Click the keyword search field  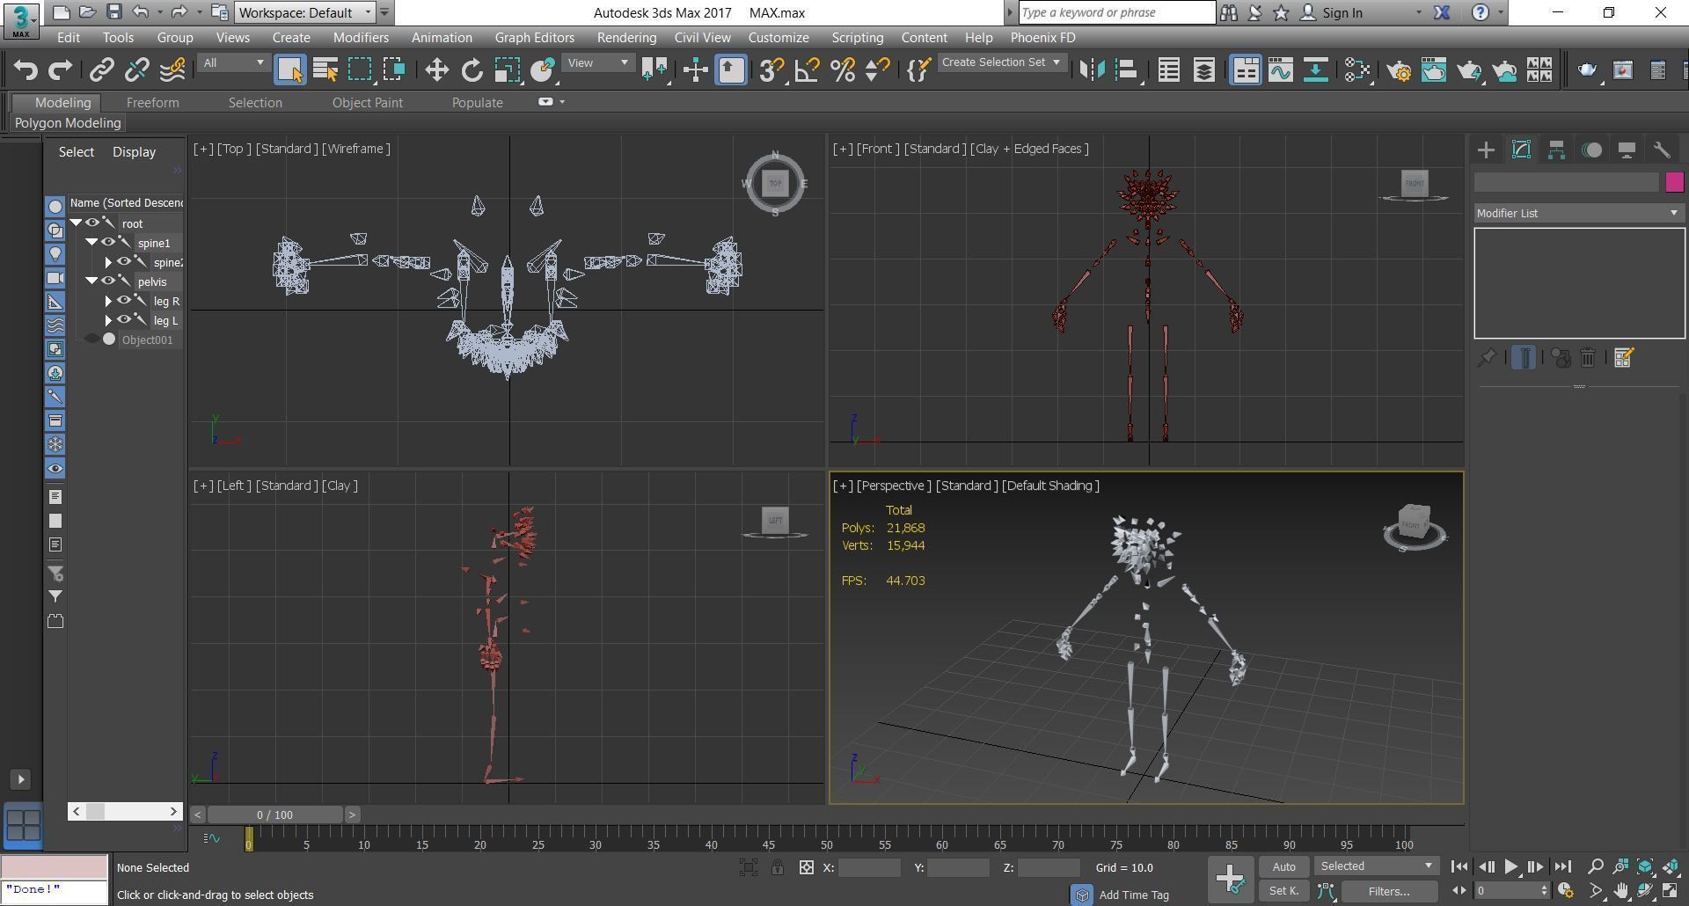pyautogui.click(x=1117, y=12)
